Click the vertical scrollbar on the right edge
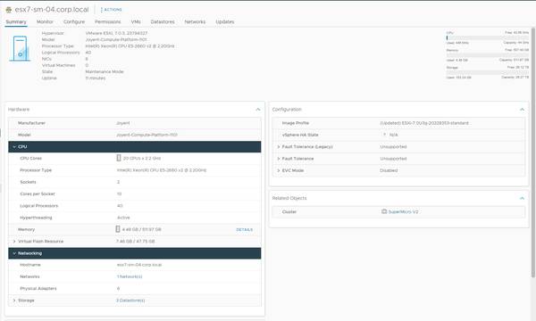This screenshot has height=321, width=536. pyautogui.click(x=533, y=152)
